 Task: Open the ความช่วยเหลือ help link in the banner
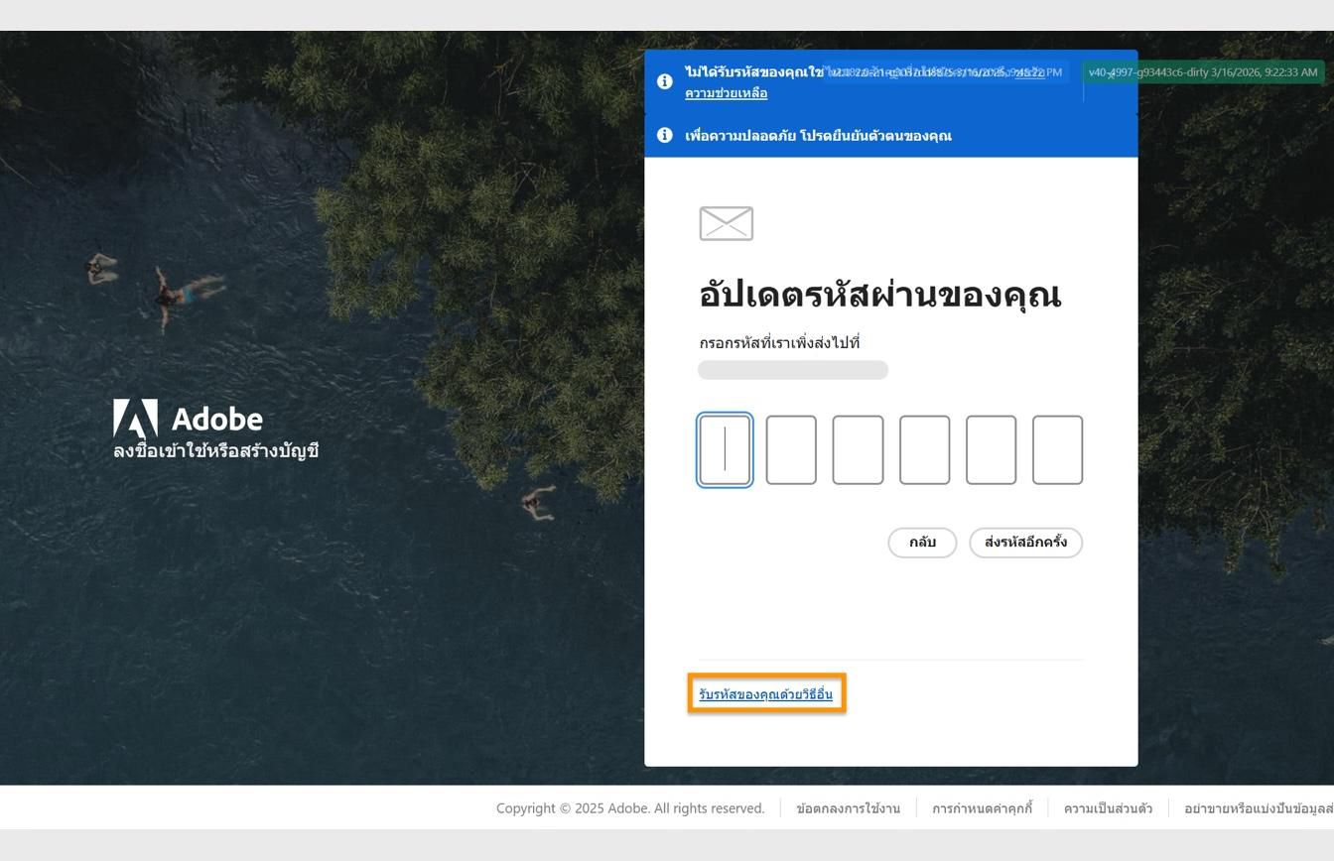725,92
